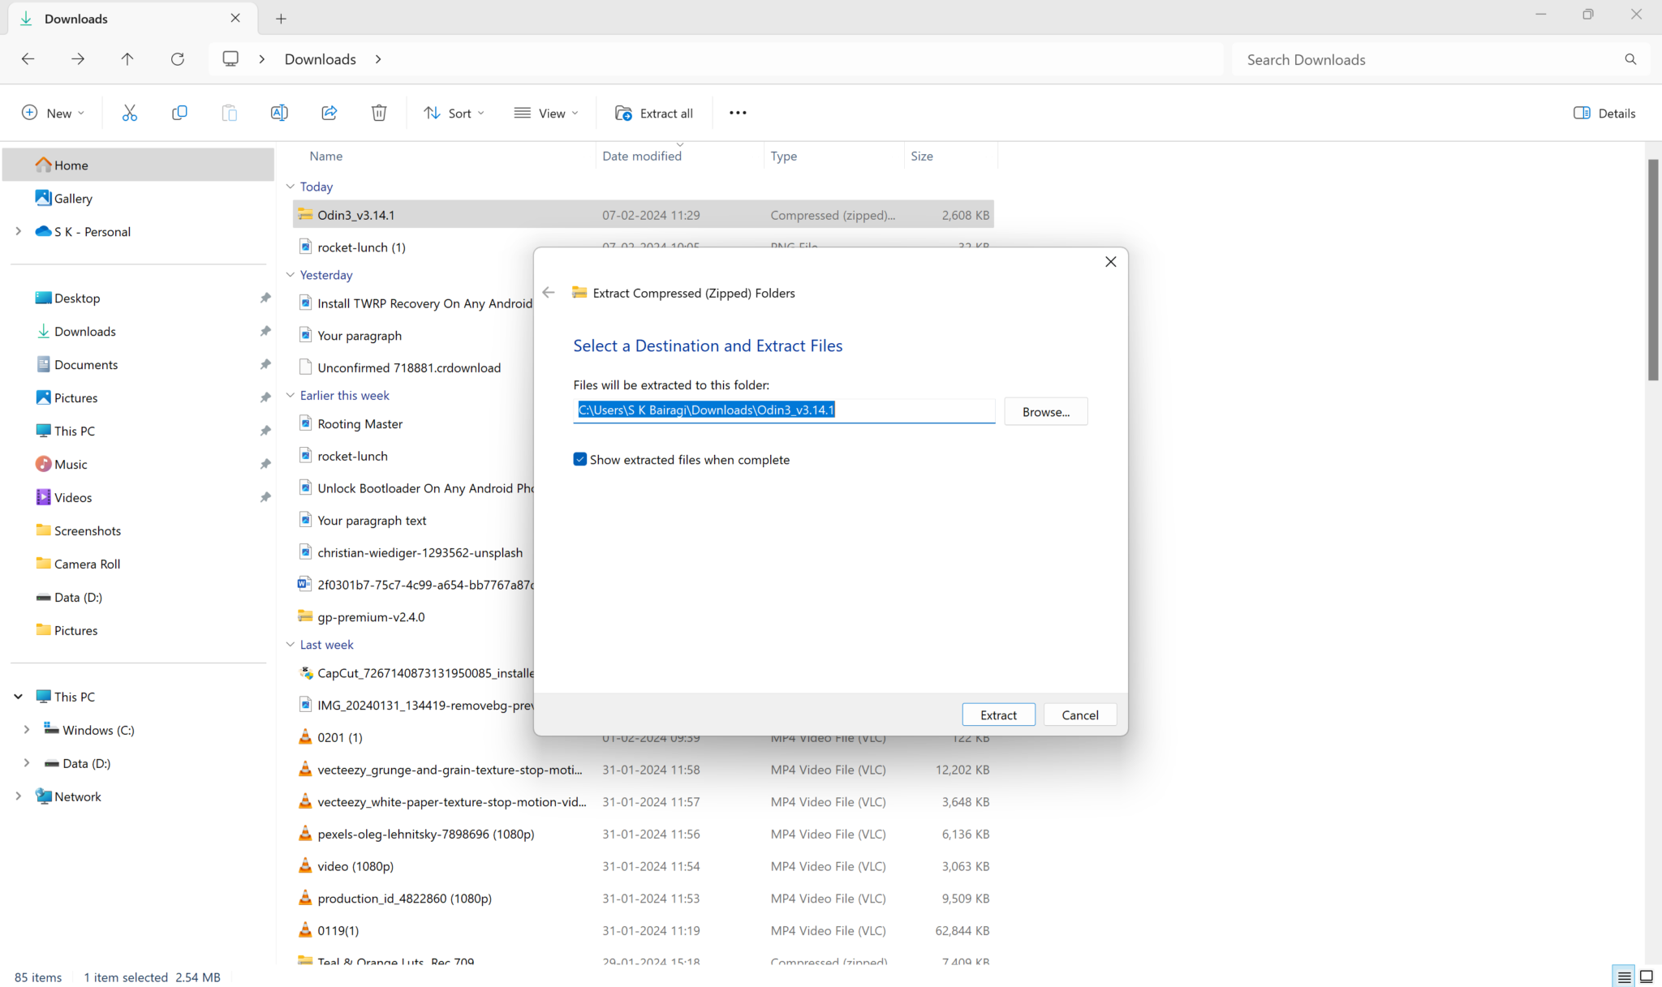Select rocket-lunch (1) file
This screenshot has width=1662, height=987.
coord(361,247)
